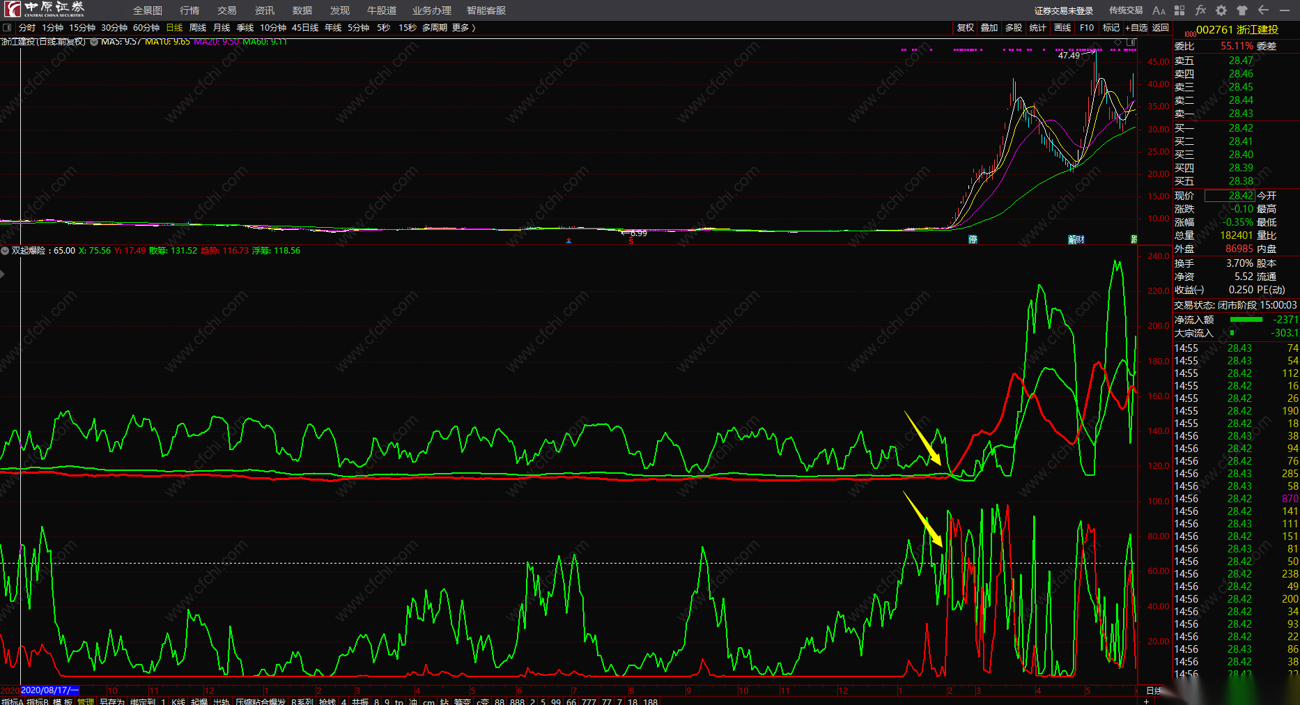Image resolution: width=1300 pixels, height=705 pixels.
Task: Click 管理 indicator management tab
Action: [x=86, y=701]
